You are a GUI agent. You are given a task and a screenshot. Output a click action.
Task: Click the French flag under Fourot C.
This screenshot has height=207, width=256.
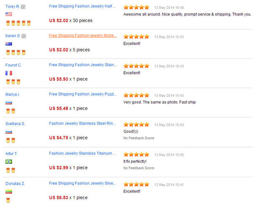[x=8, y=73]
